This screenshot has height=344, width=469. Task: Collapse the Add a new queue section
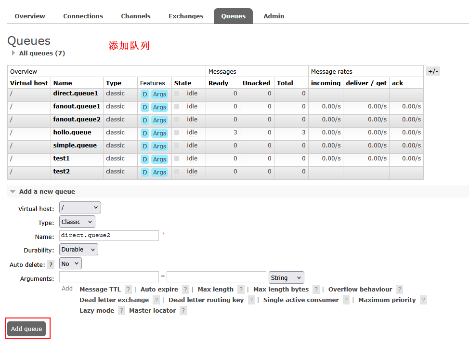pyautogui.click(x=47, y=192)
